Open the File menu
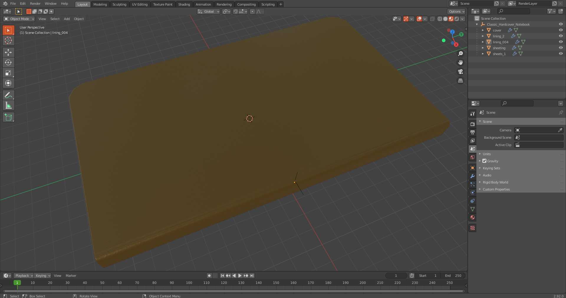Viewport: 566px width, 298px height. click(13, 4)
